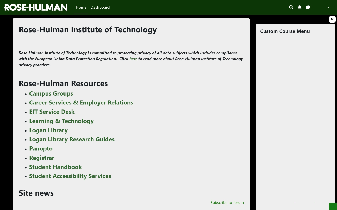Click the Rose-Hulman Institute of Technology heading
This screenshot has height=210, width=337.
click(x=88, y=30)
